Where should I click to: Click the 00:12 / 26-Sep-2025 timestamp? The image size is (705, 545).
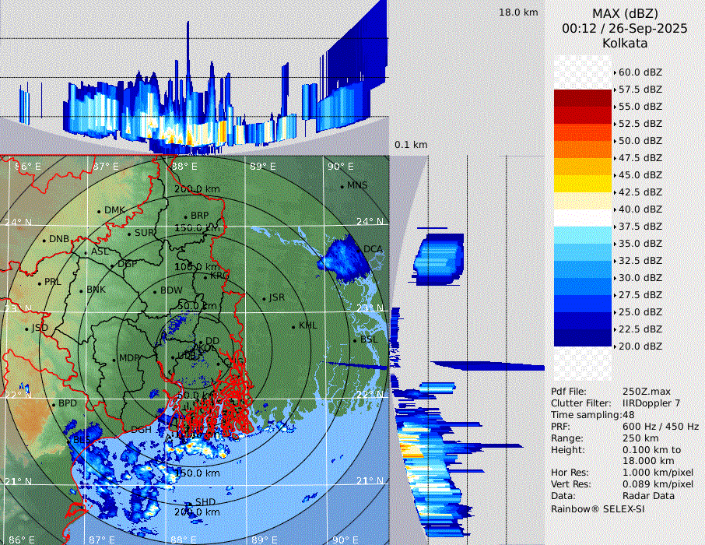tap(624, 28)
